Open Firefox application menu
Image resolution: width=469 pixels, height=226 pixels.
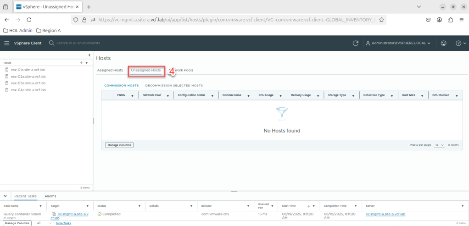tap(462, 20)
